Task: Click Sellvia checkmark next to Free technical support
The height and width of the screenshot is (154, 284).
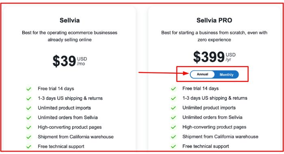Action: tap(29, 147)
